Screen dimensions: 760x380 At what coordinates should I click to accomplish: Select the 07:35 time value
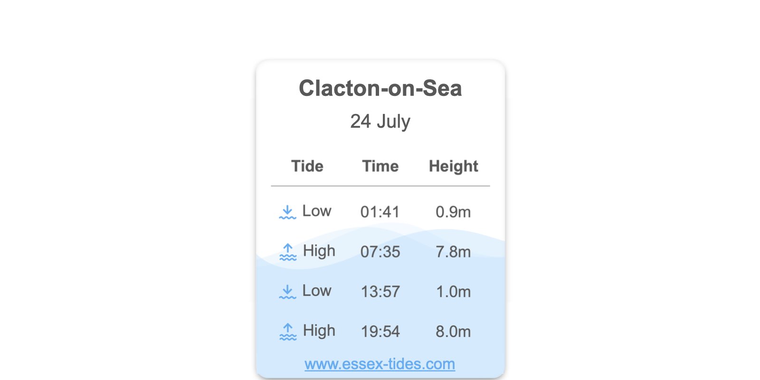pyautogui.click(x=380, y=252)
